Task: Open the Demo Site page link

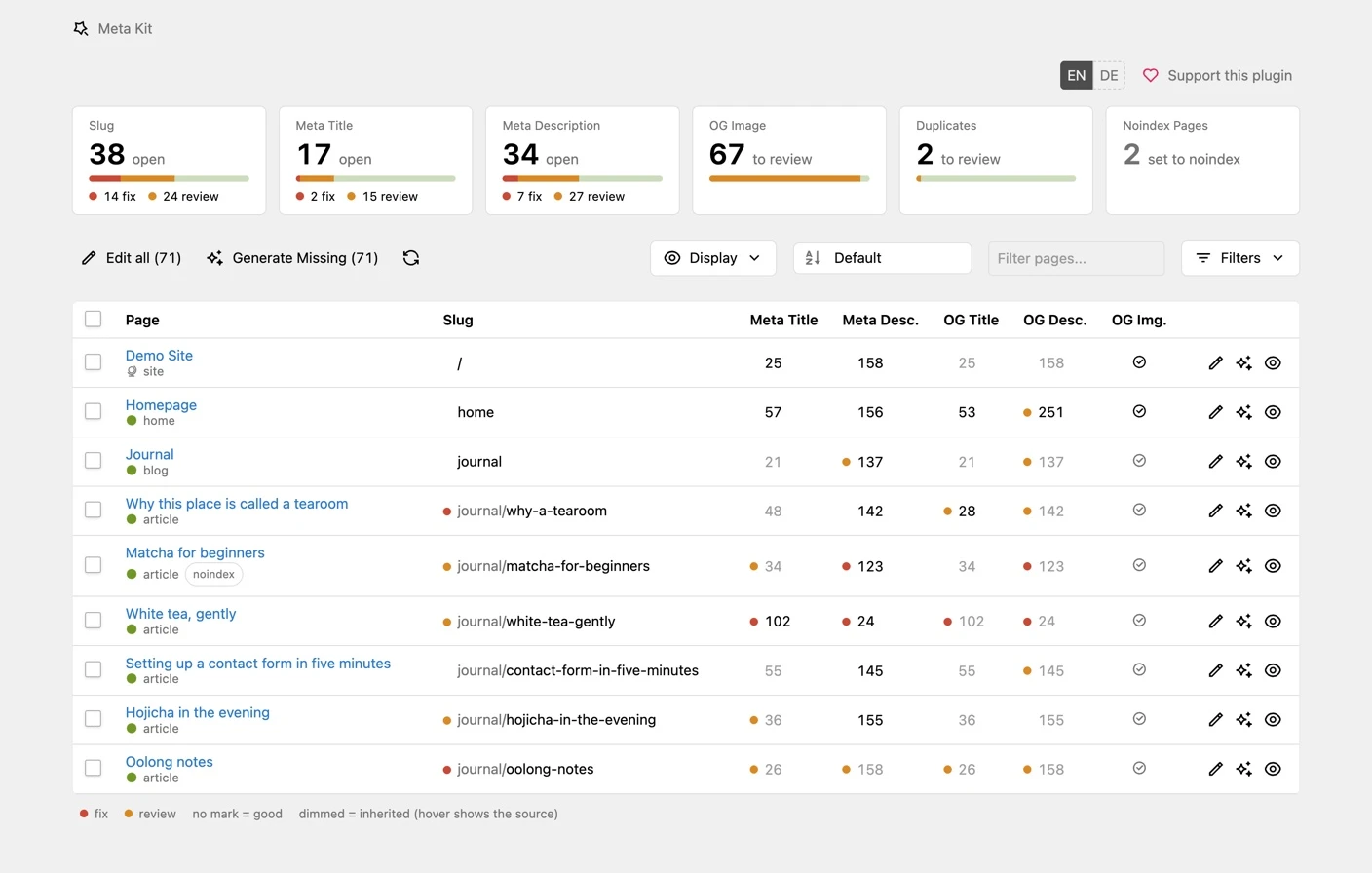Action: (159, 356)
